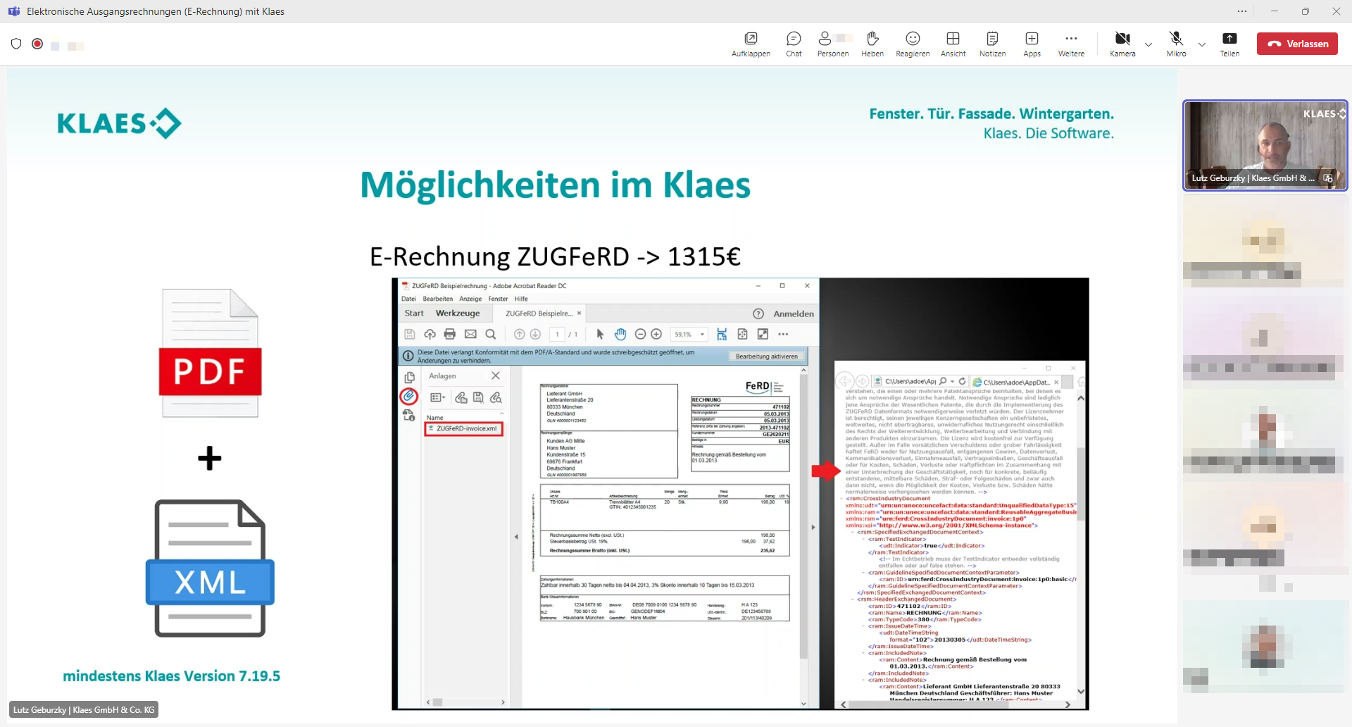The image size is (1352, 727).
Task: Select Lutz Geburzky's video tile
Action: (1265, 145)
